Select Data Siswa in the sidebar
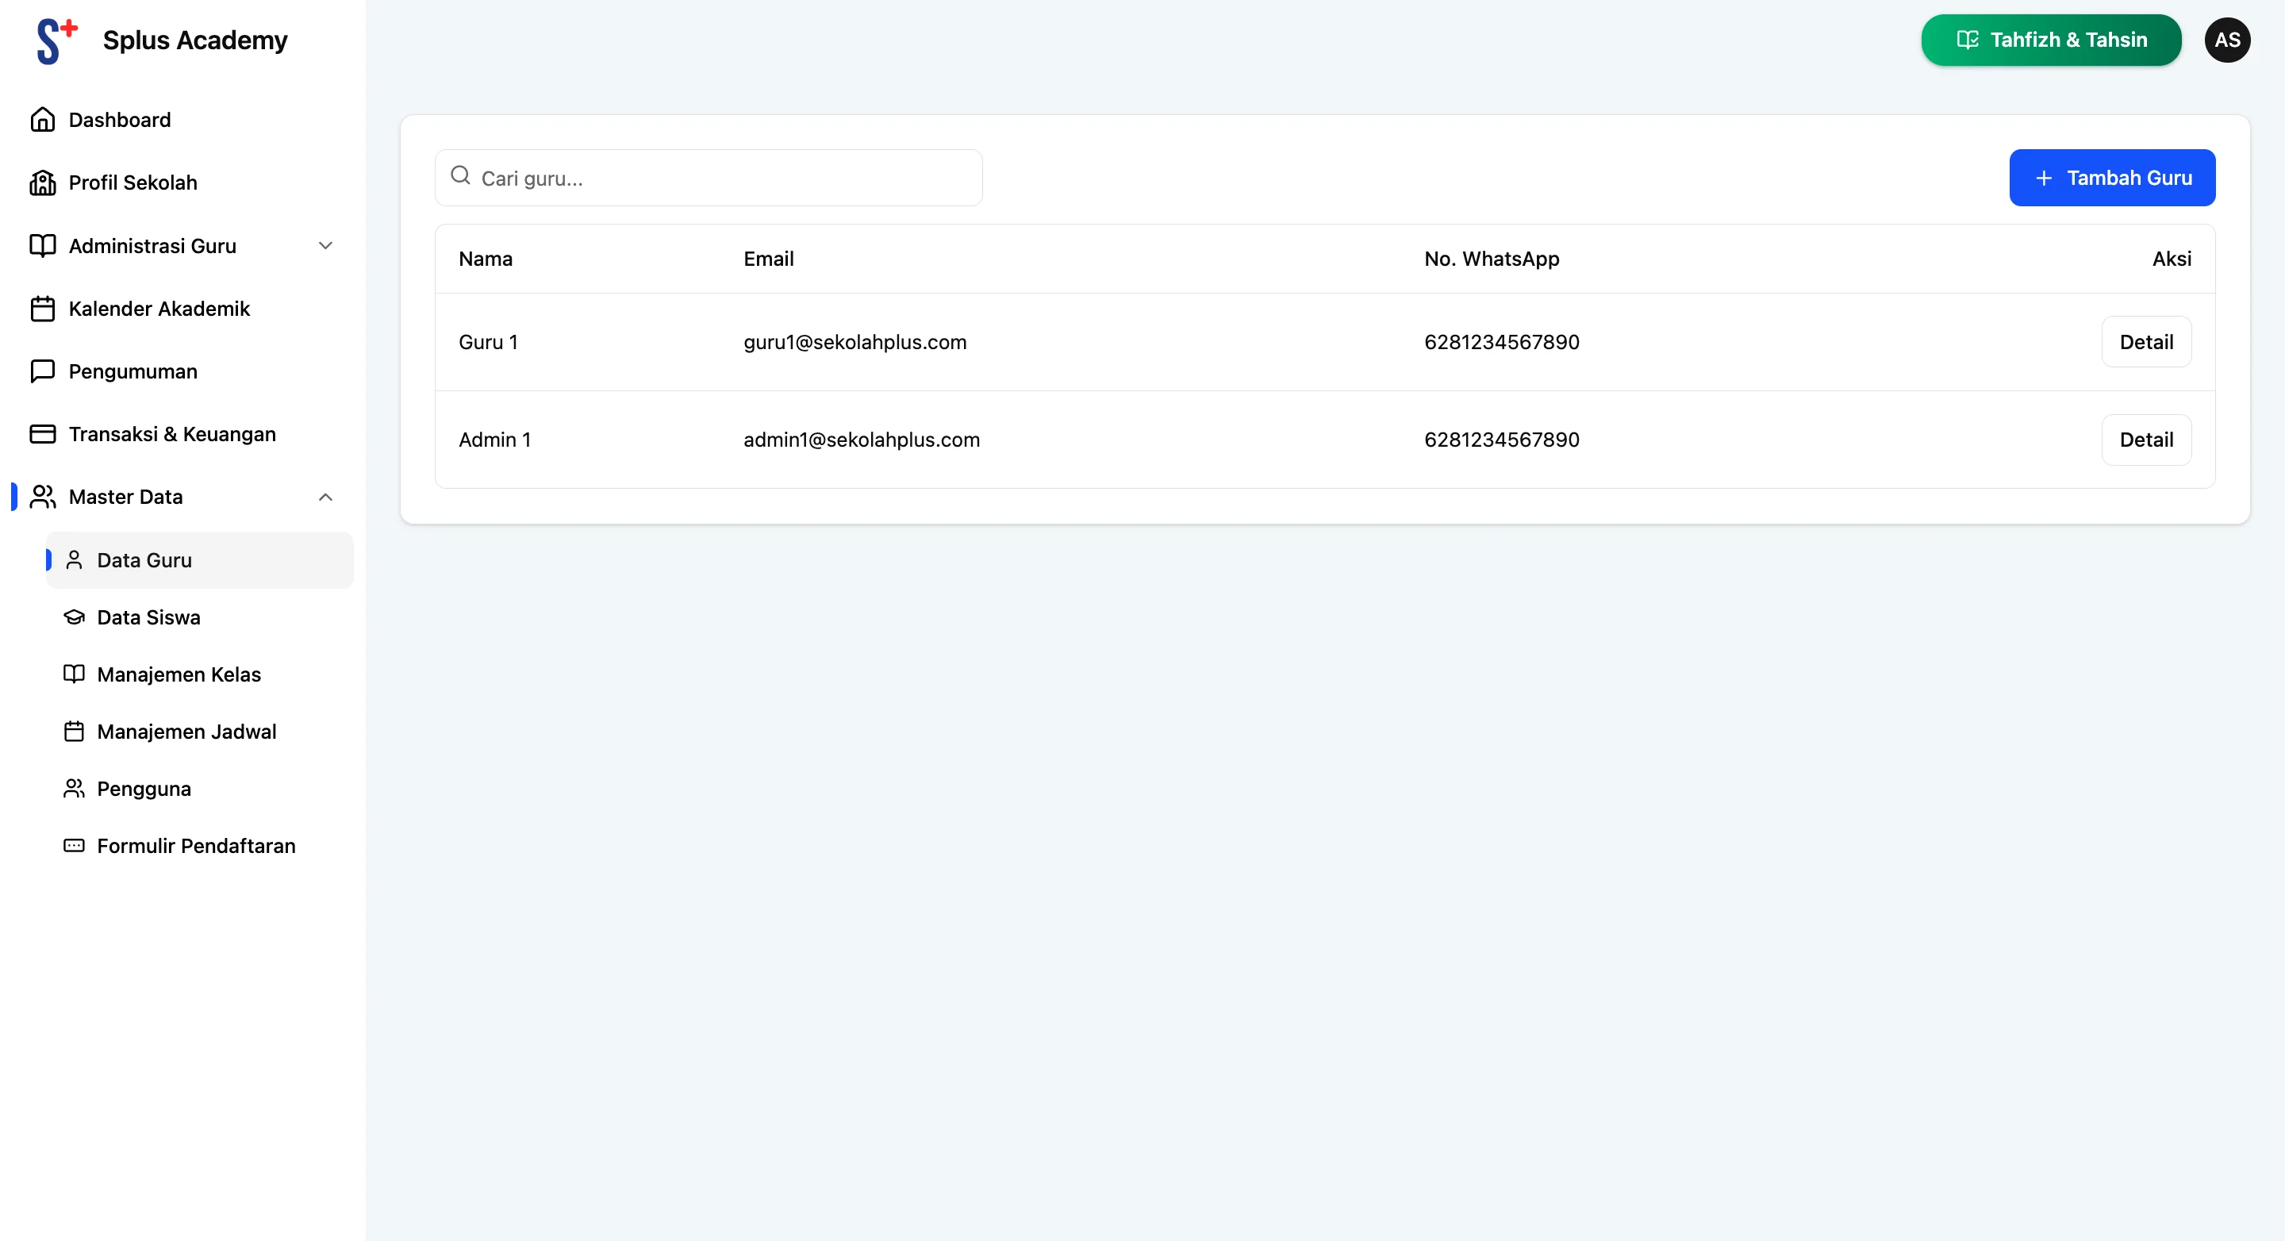Image resolution: width=2285 pixels, height=1241 pixels. pyautogui.click(x=148, y=617)
